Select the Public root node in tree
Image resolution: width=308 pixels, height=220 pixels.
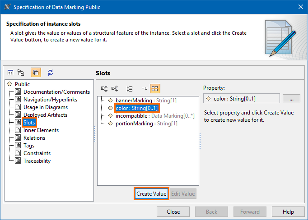tap(22, 84)
